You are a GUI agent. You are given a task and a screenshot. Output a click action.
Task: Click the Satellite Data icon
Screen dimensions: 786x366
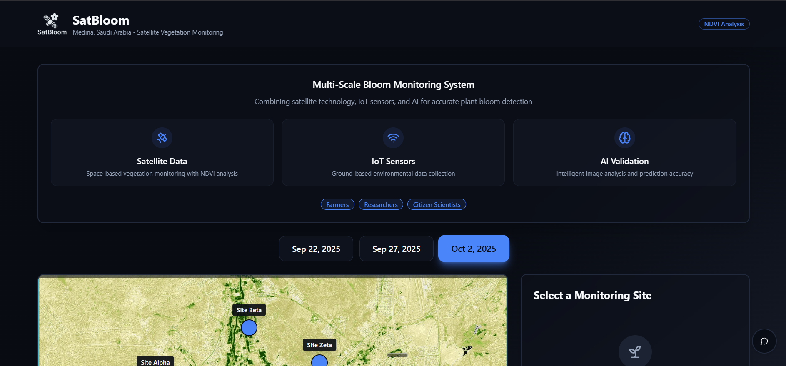[x=162, y=138]
